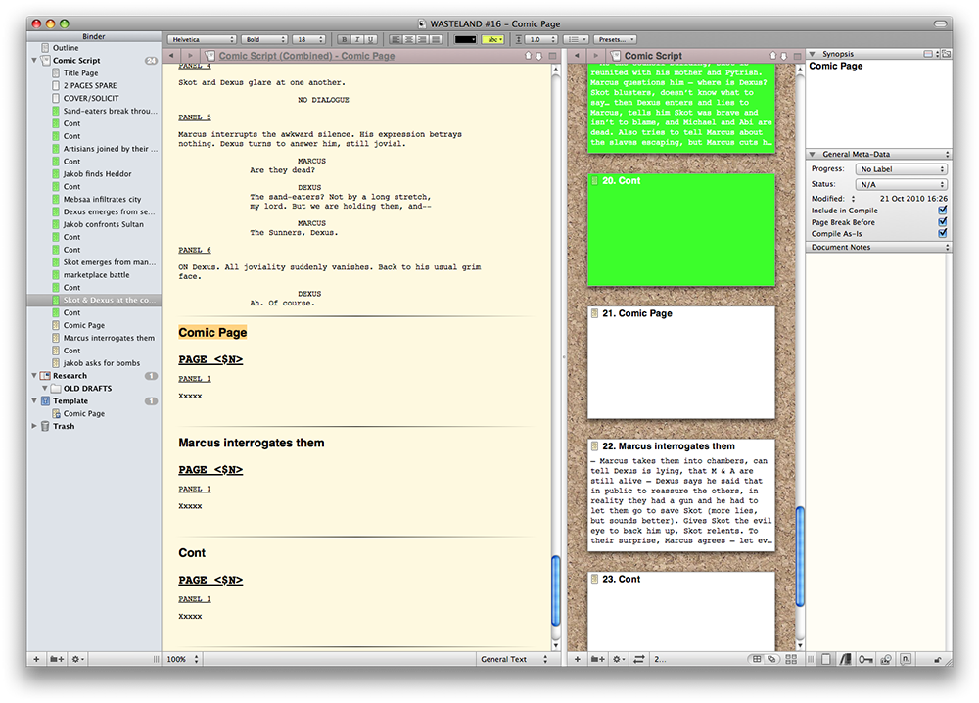Disable the Compile As-Is option
This screenshot has width=979, height=703.
click(942, 234)
